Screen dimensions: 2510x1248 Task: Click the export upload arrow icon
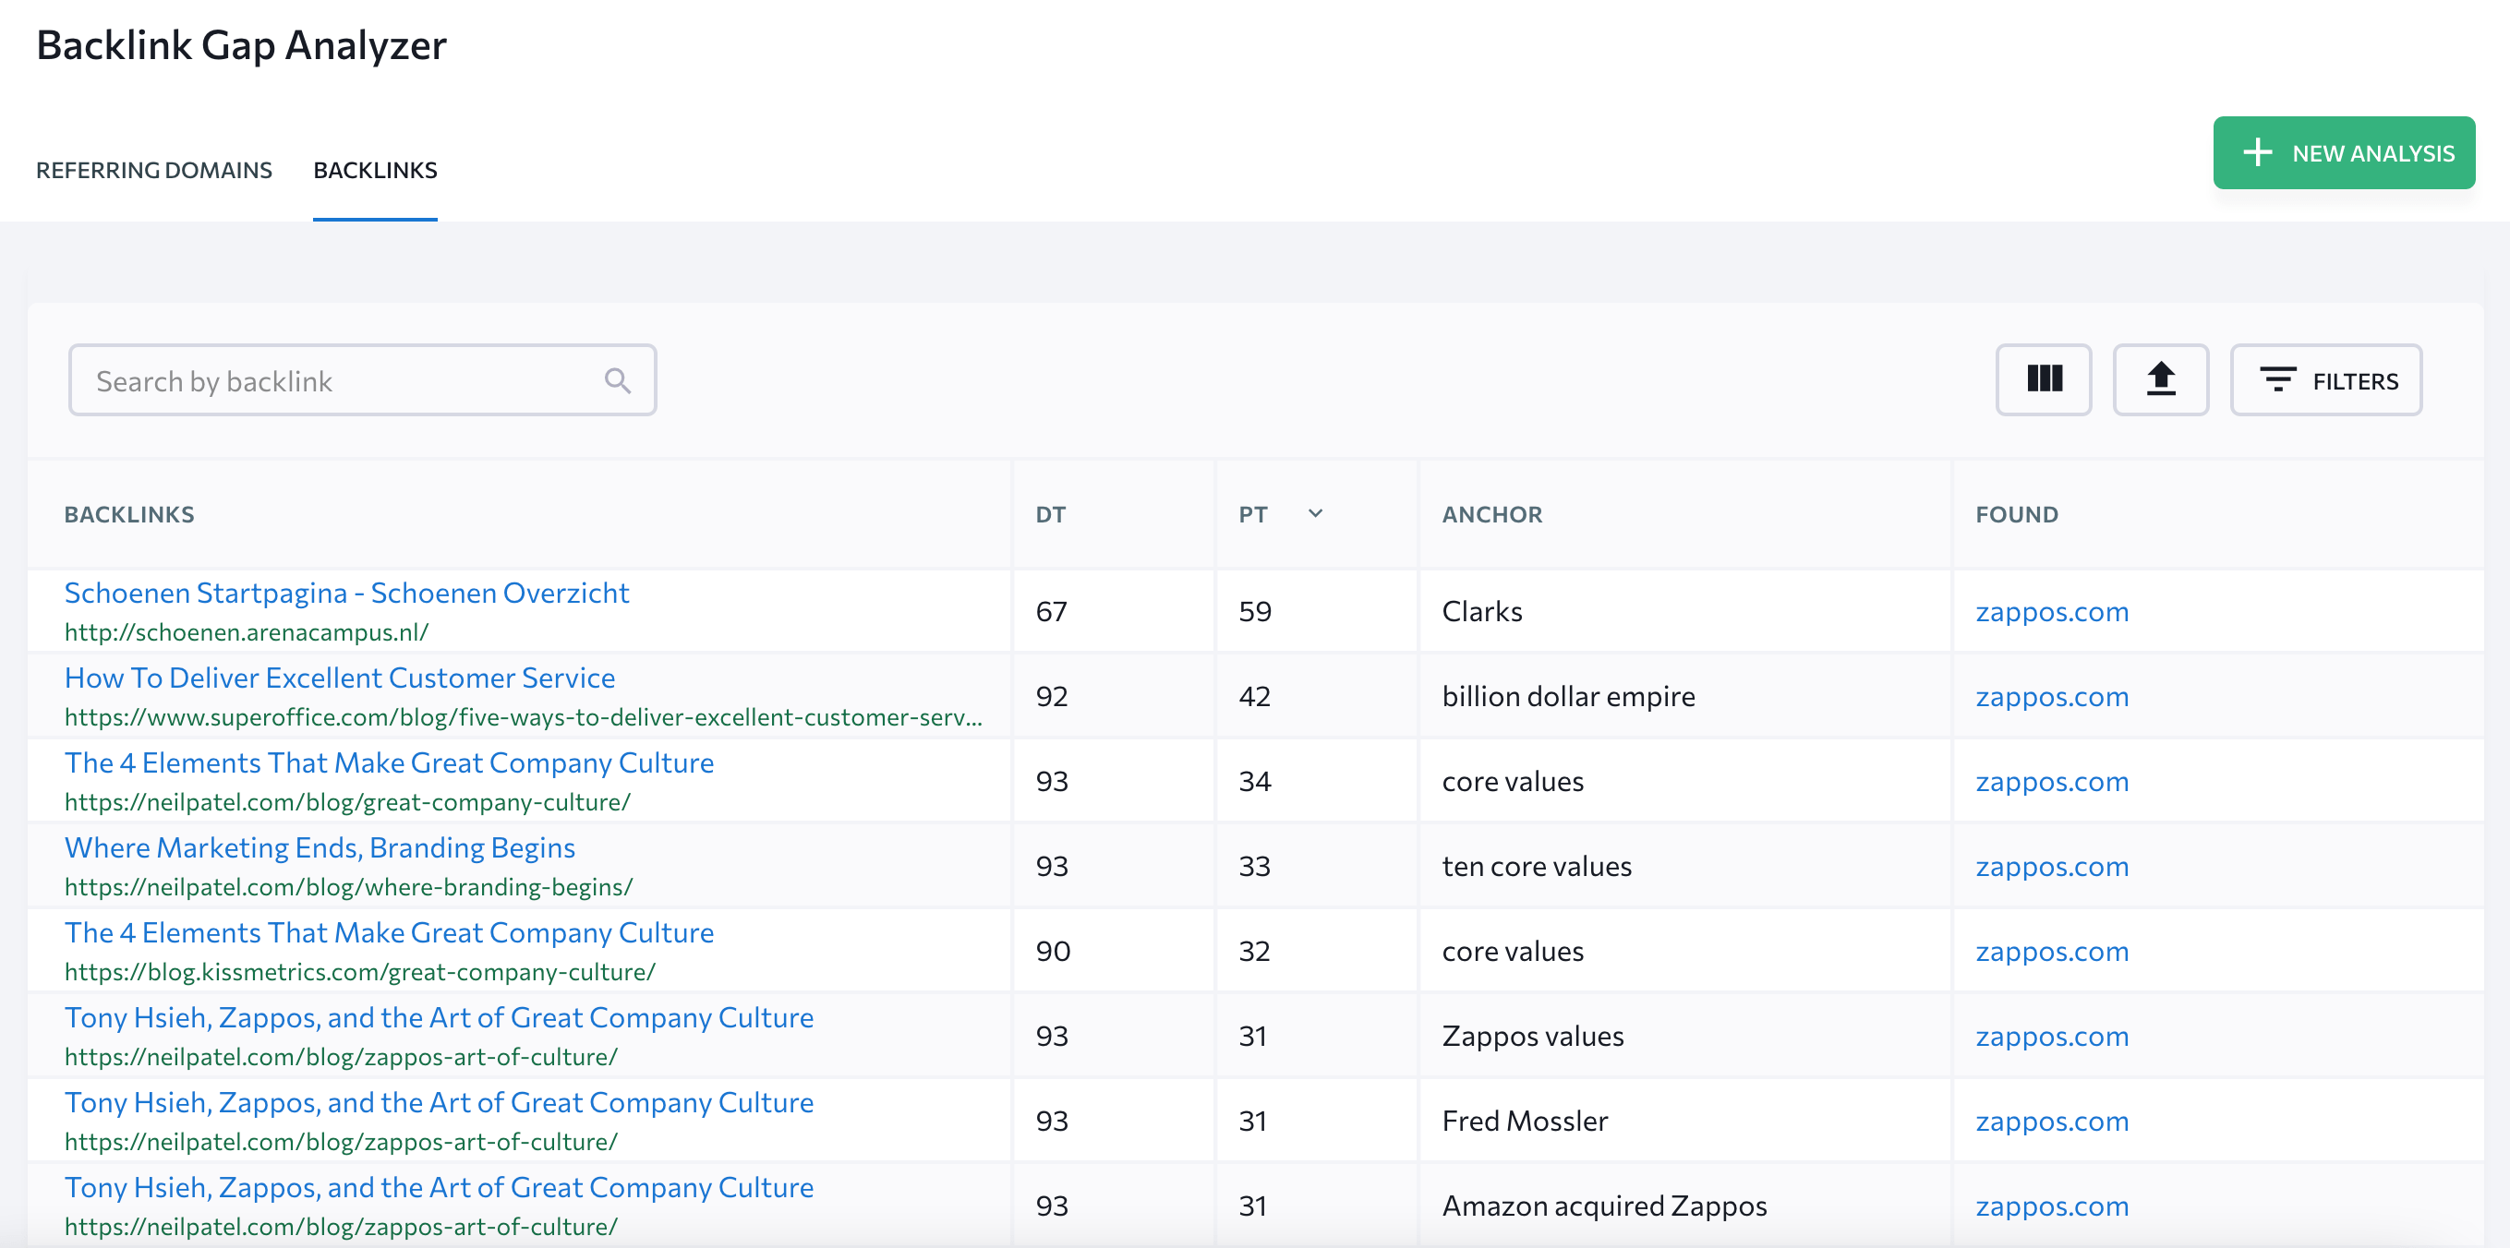click(2160, 379)
